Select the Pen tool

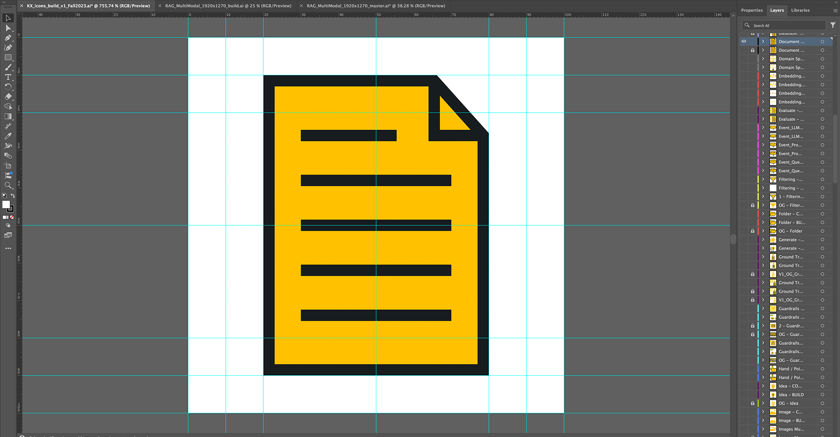pyautogui.click(x=8, y=38)
